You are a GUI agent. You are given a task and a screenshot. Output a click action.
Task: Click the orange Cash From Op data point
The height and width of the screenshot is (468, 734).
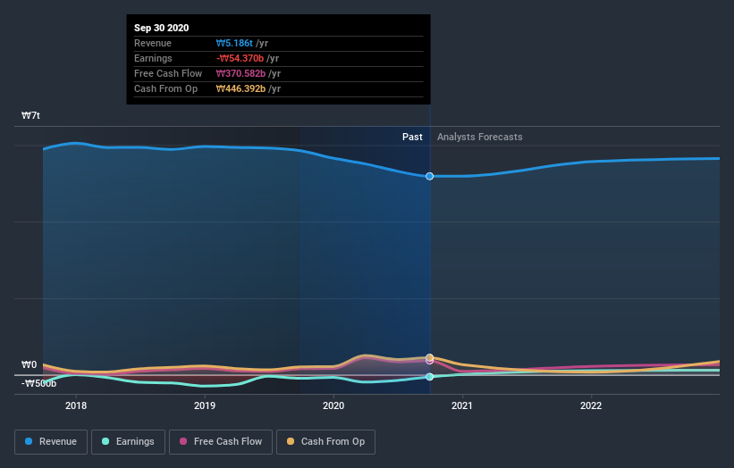point(429,357)
